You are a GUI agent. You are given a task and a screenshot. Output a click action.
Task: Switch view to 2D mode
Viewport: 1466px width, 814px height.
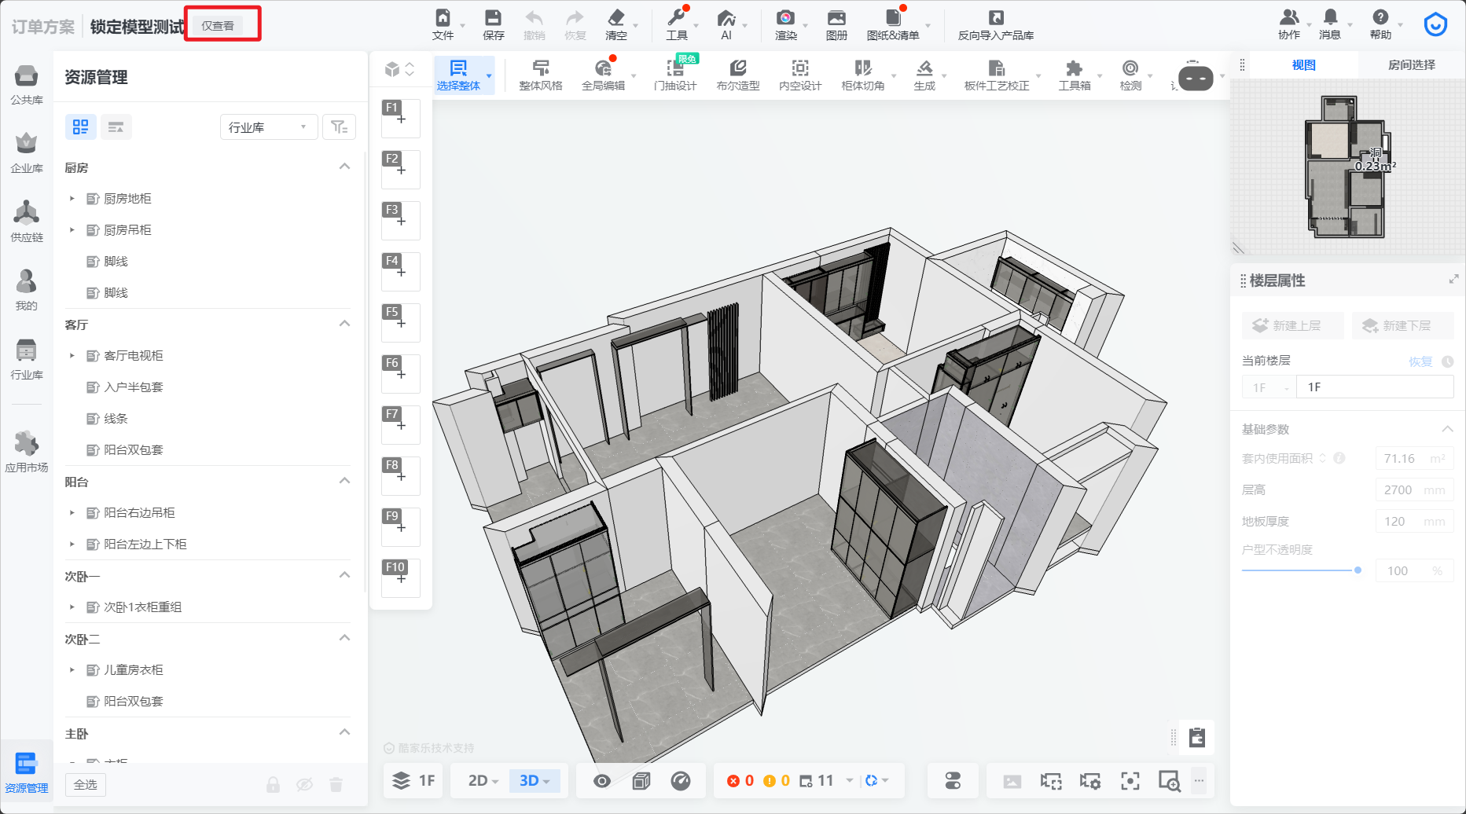[478, 781]
